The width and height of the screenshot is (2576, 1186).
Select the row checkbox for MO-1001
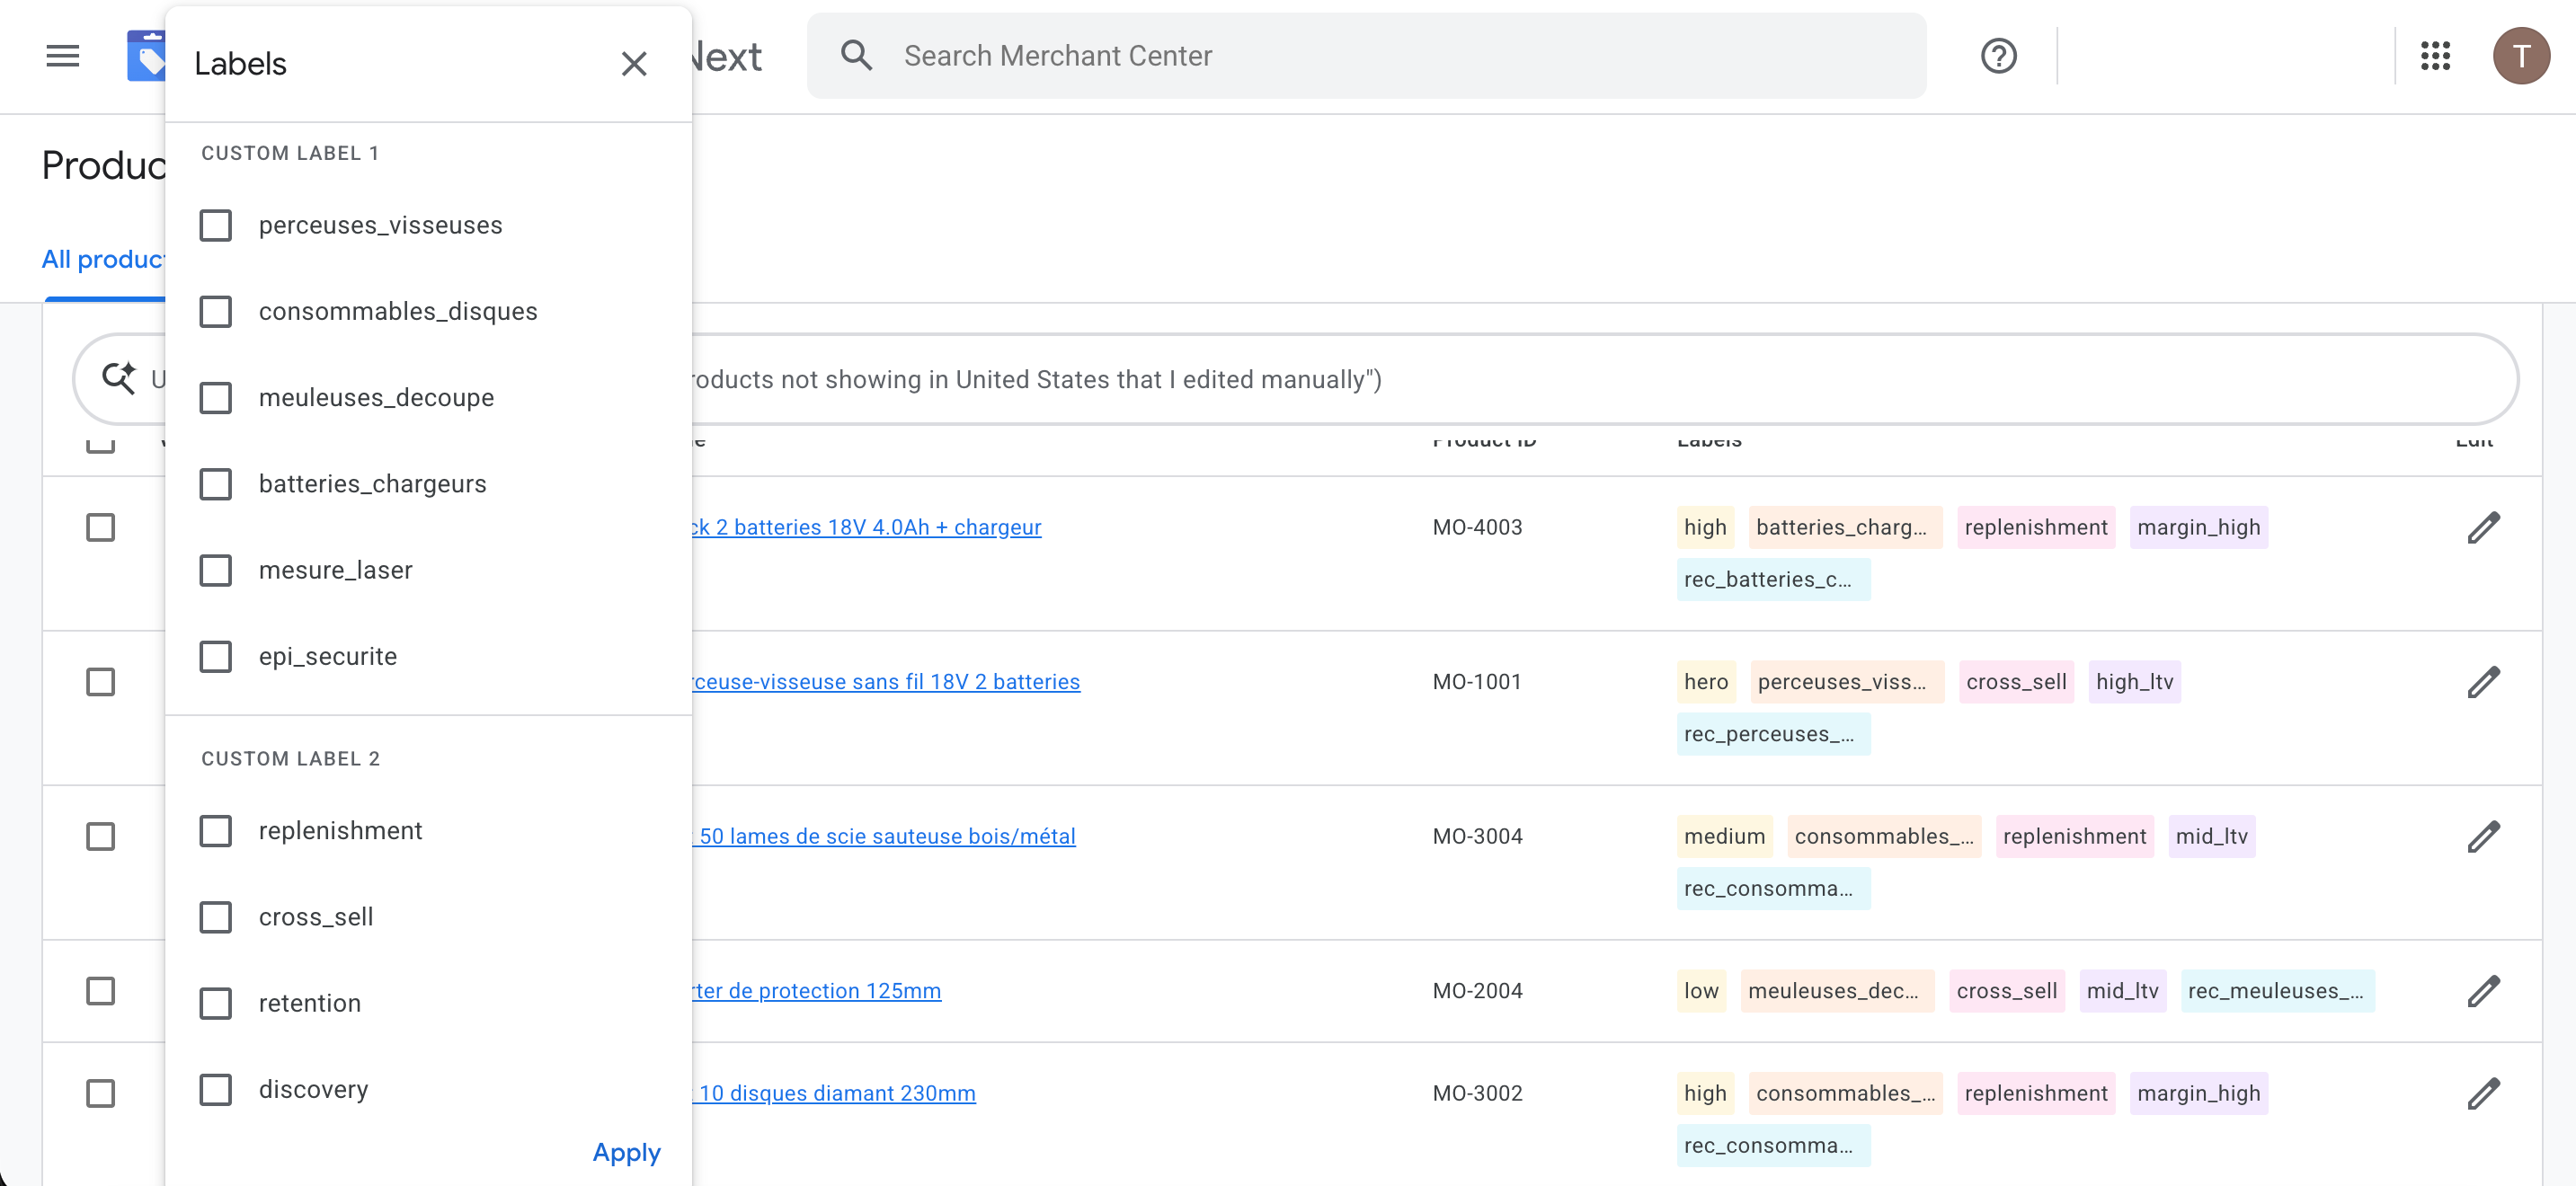point(100,682)
